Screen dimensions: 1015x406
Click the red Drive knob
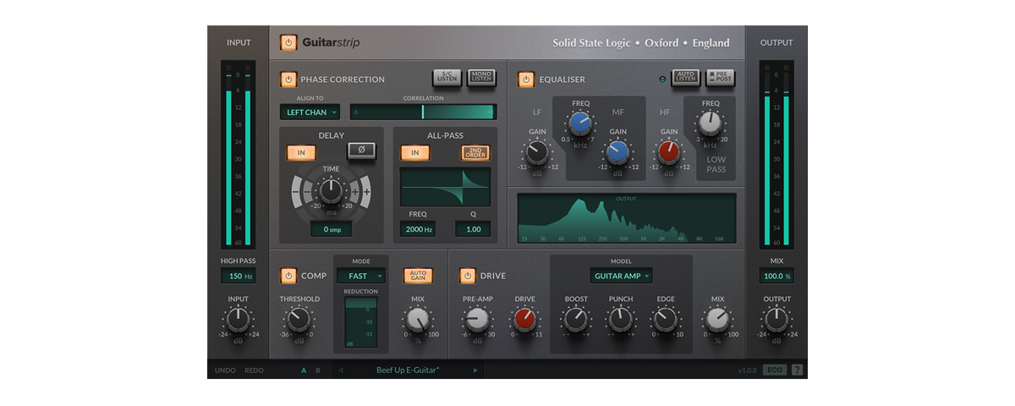[x=524, y=319]
